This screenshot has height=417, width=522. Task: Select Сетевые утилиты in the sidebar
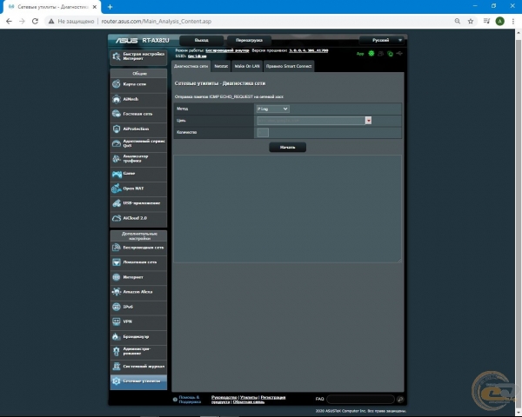(138, 381)
